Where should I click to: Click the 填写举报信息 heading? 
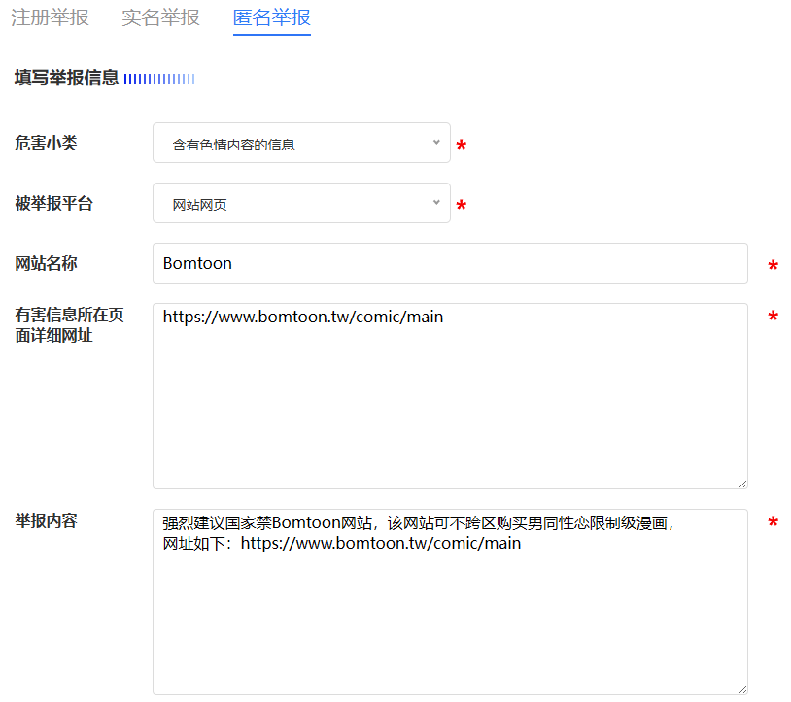(x=66, y=78)
